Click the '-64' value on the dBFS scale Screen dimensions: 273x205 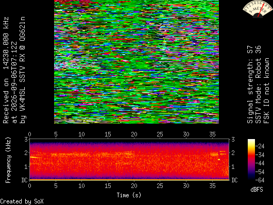coord(260,180)
